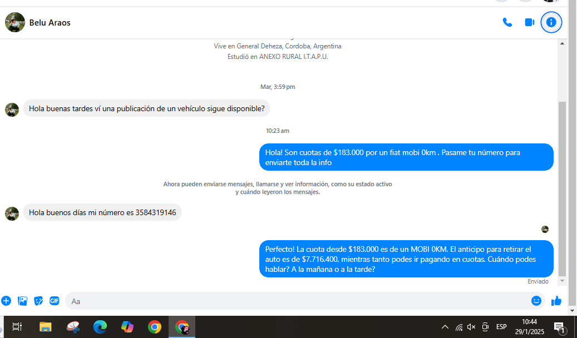This screenshot has height=338, width=577.
Task: Open Task View on the taskbar
Action: click(x=17, y=326)
